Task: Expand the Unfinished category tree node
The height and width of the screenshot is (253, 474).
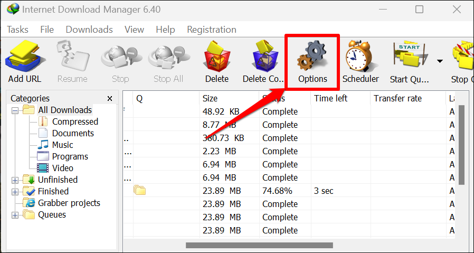Action: click(15, 180)
